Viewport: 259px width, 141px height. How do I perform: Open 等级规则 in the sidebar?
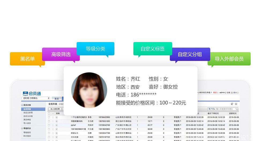click(x=27, y=132)
